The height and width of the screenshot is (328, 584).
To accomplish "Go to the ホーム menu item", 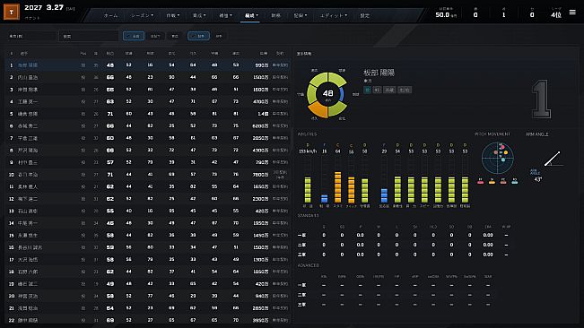I will [110, 15].
